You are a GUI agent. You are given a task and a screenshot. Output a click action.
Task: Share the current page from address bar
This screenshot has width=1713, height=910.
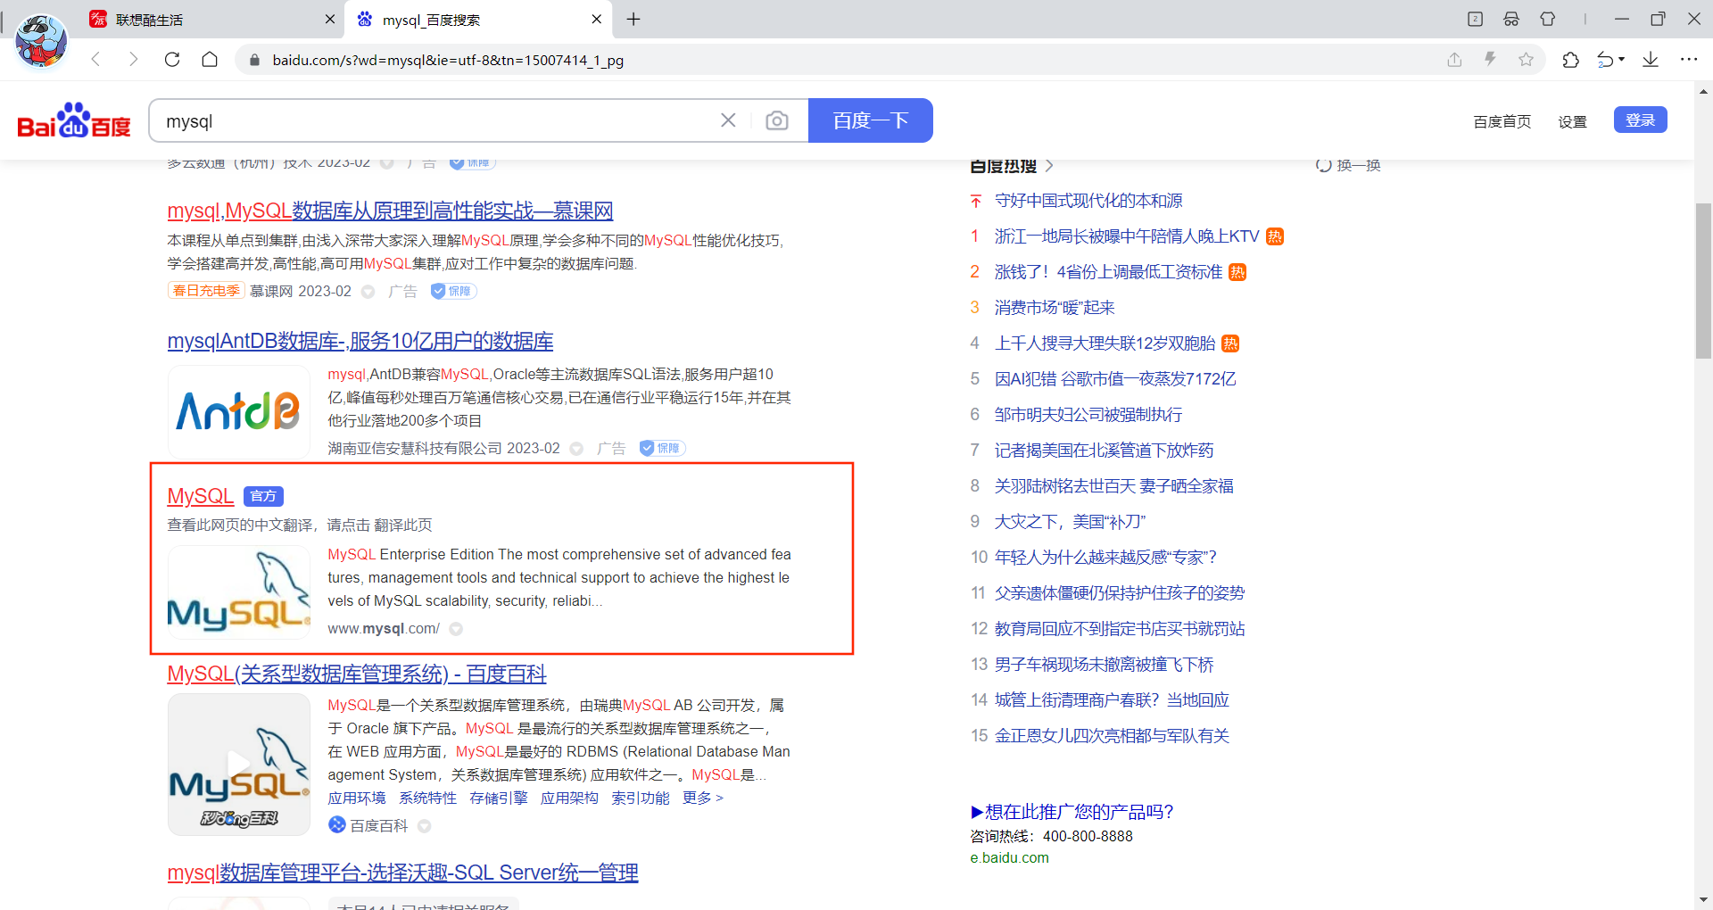click(1454, 60)
